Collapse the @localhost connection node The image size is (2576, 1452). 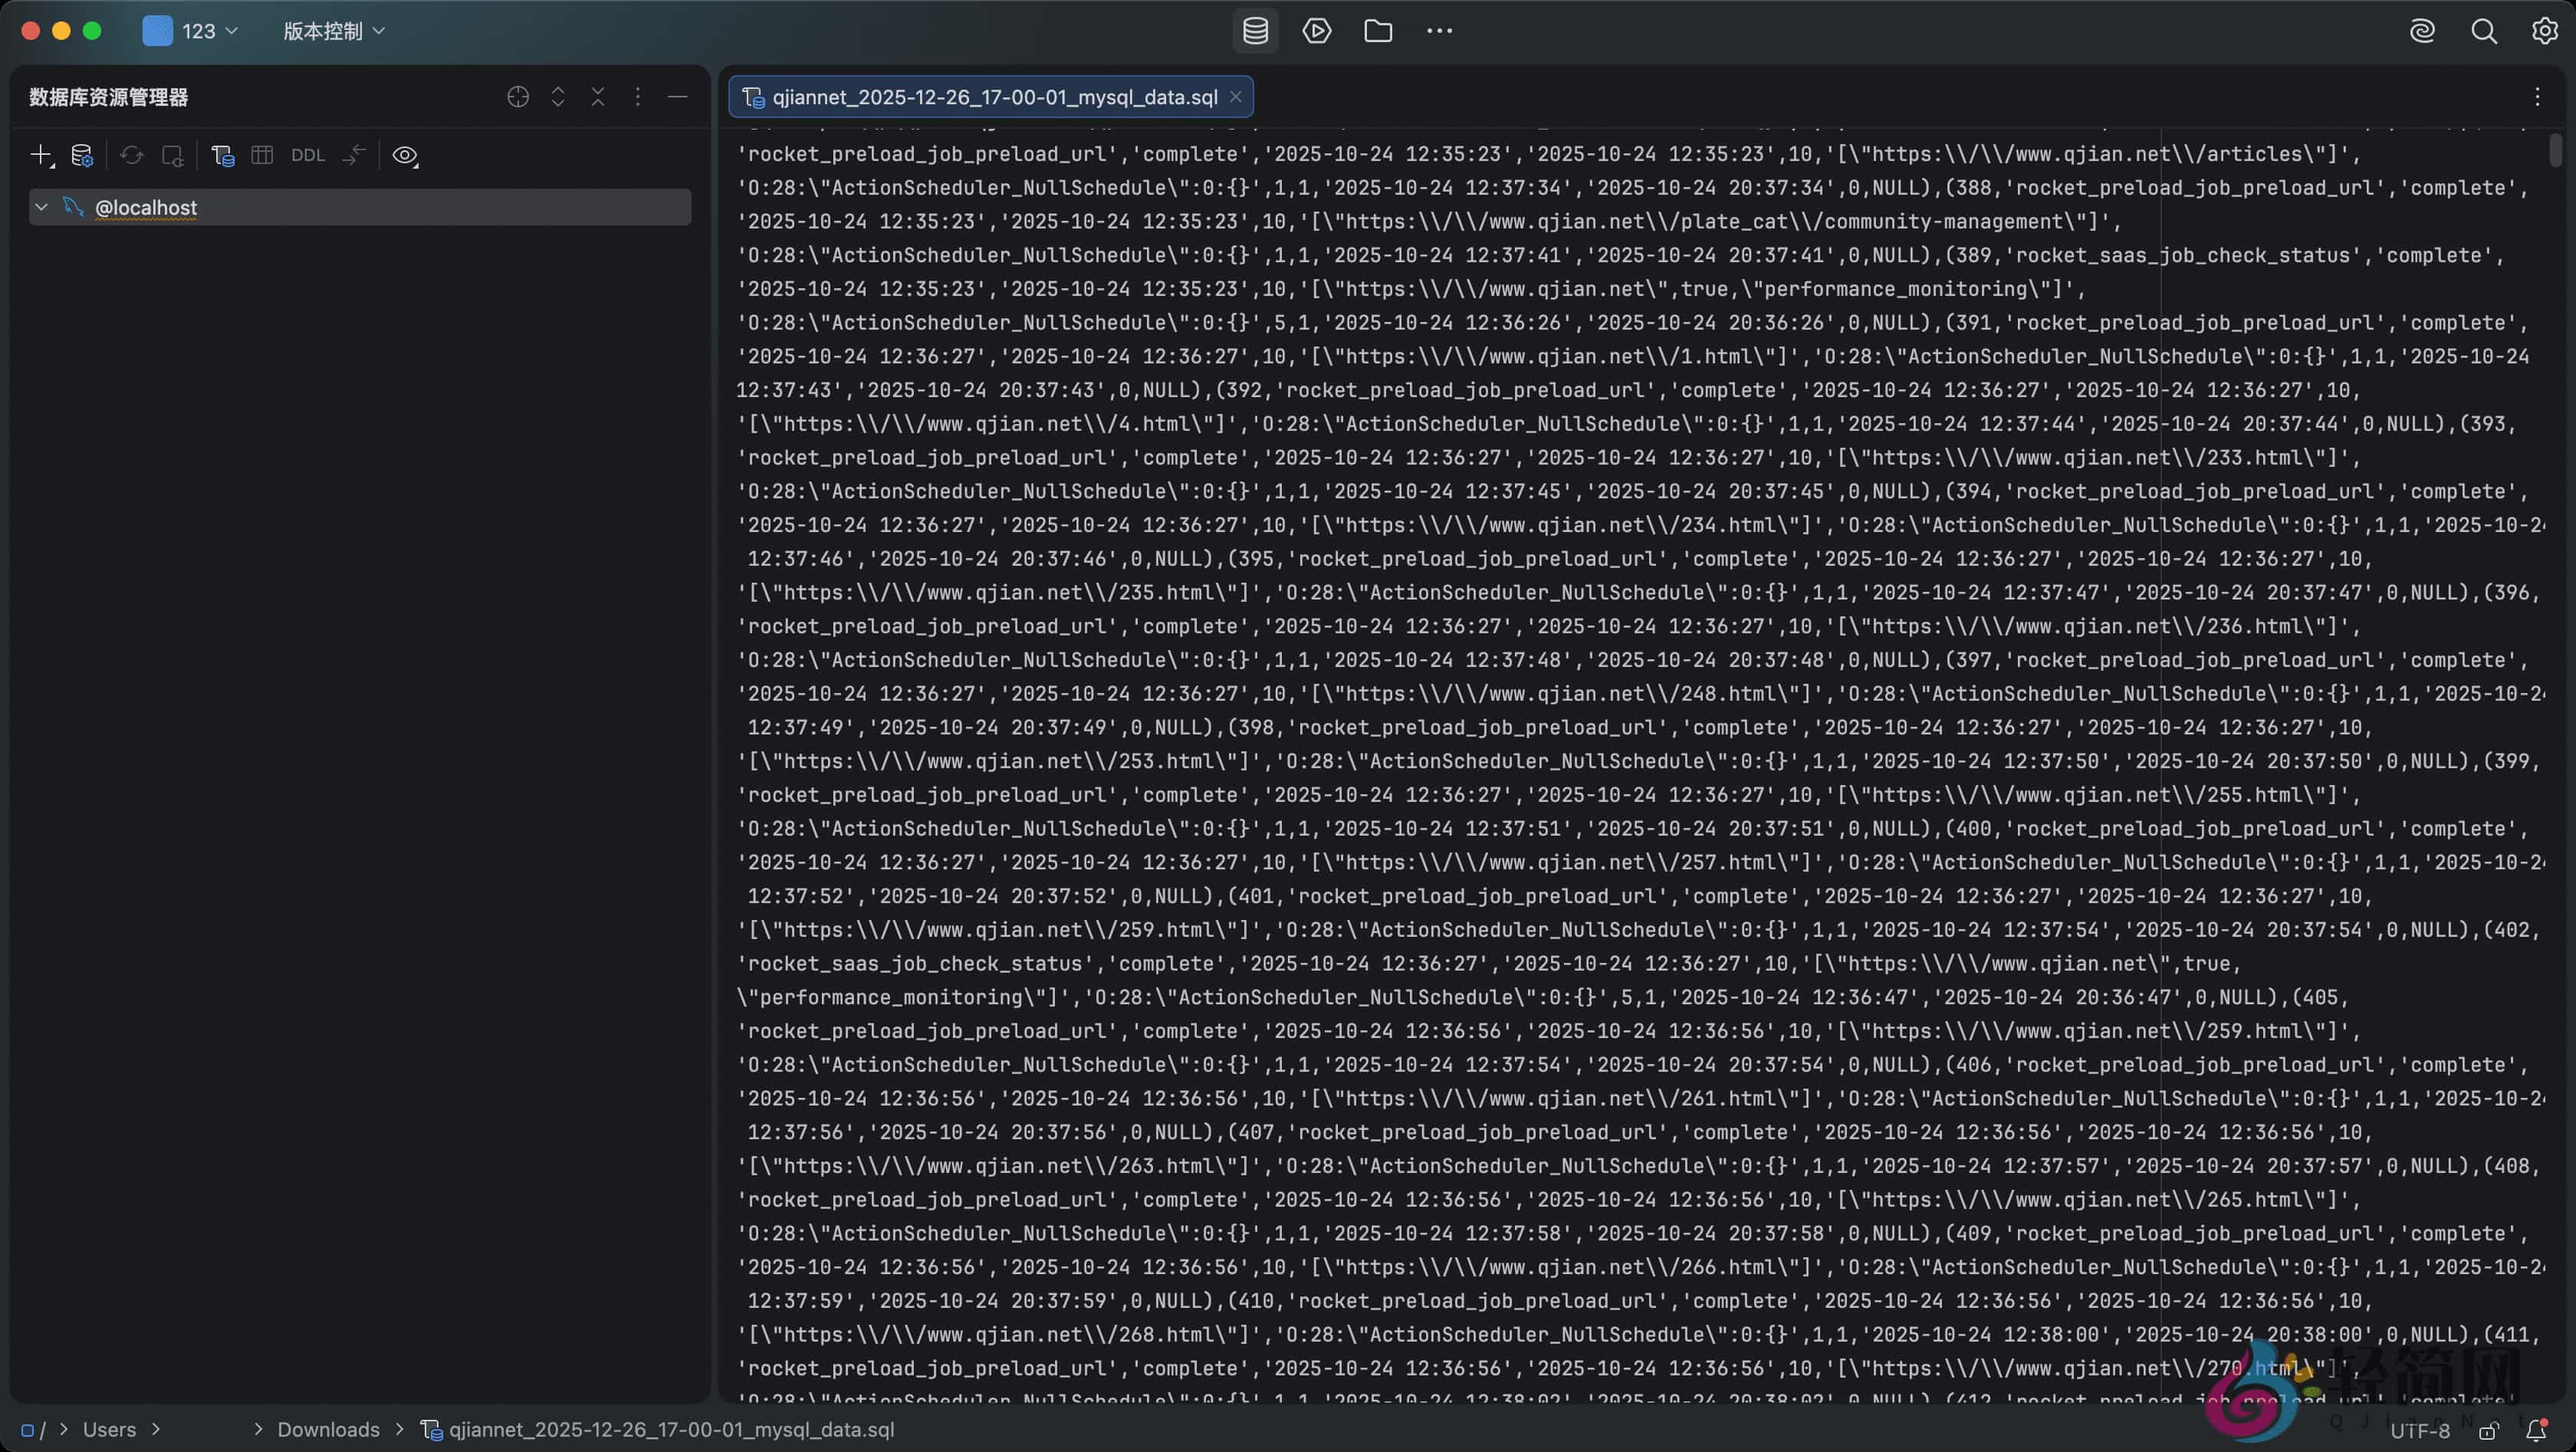[x=41, y=207]
